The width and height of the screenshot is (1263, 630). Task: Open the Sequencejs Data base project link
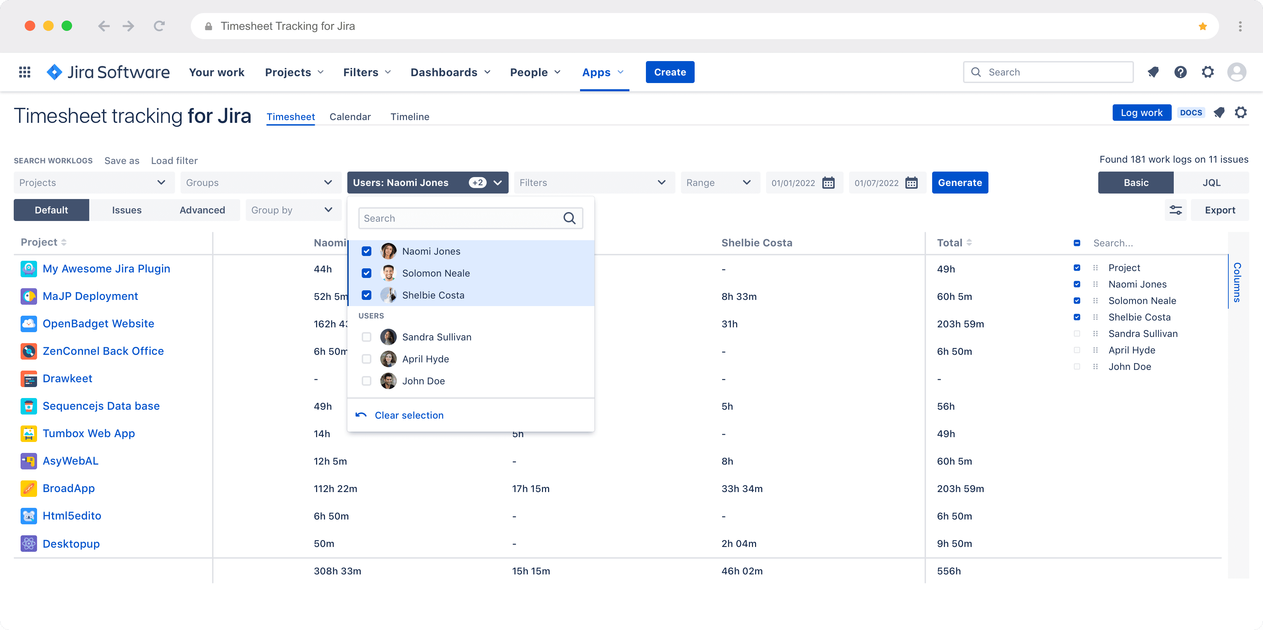(101, 406)
